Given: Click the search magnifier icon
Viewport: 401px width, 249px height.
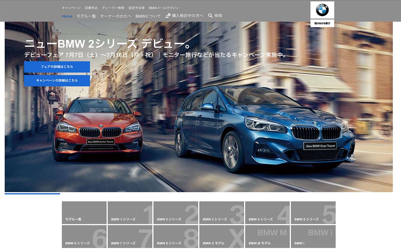Looking at the screenshot, I should pyautogui.click(x=210, y=16).
